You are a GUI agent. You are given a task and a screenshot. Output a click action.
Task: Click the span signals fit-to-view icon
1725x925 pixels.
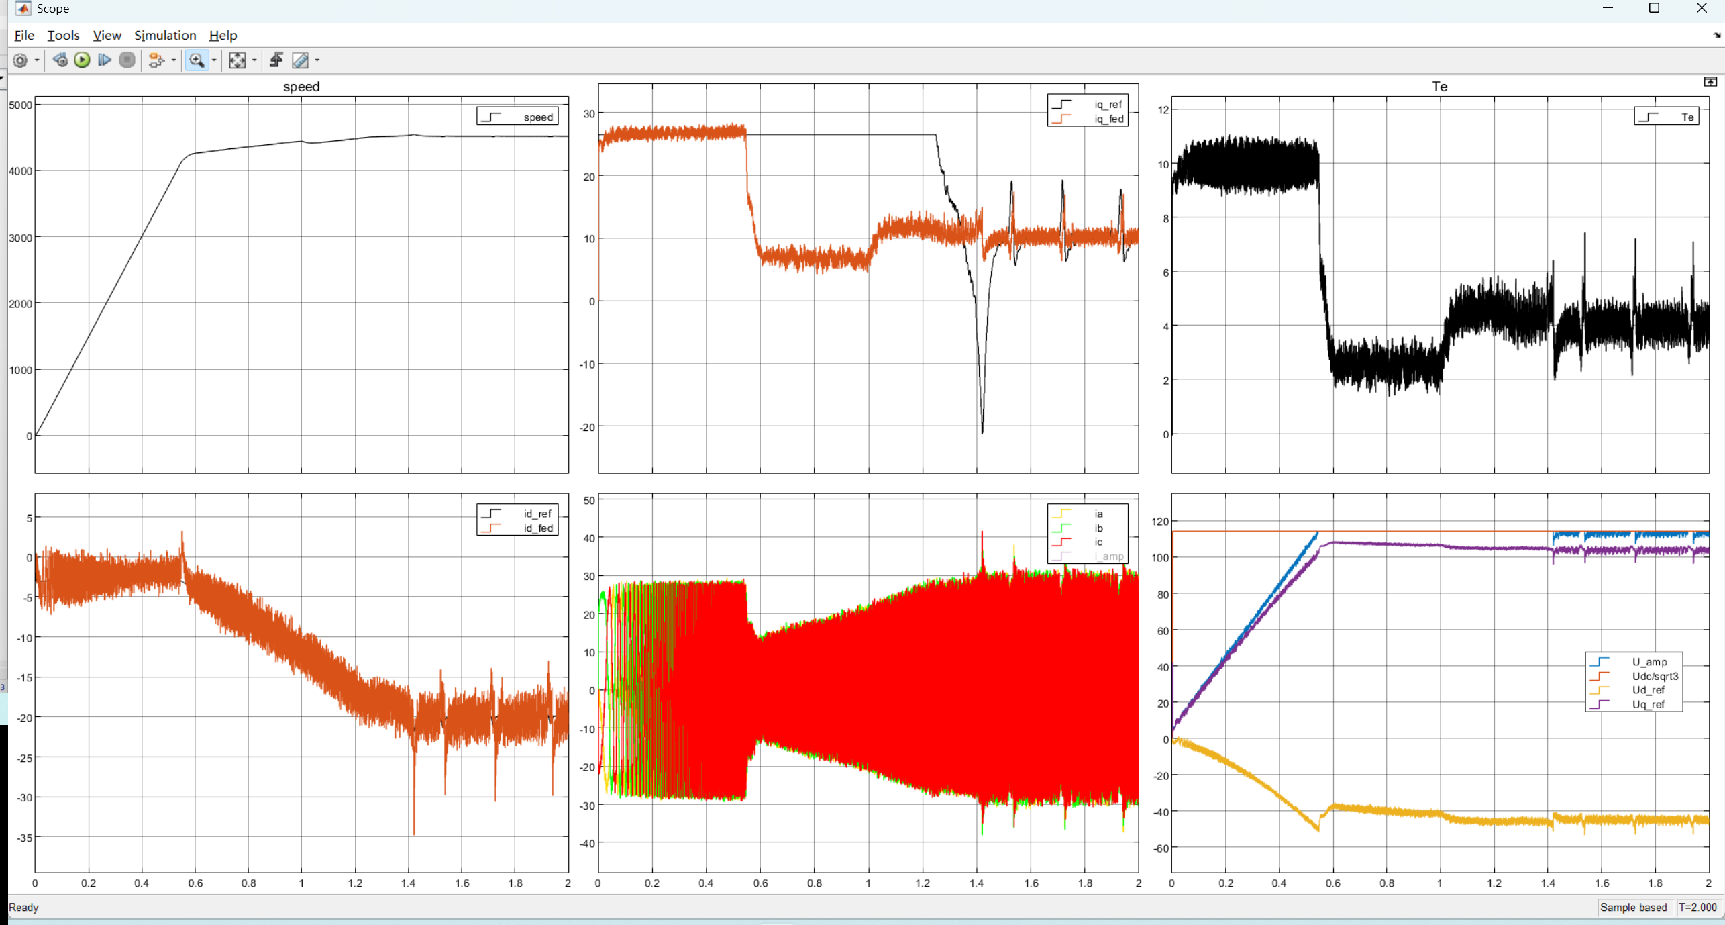[238, 60]
